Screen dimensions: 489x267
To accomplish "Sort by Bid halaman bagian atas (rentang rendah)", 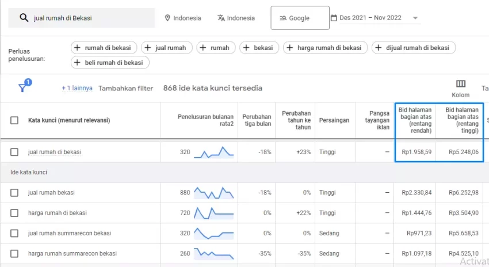I will coord(415,120).
